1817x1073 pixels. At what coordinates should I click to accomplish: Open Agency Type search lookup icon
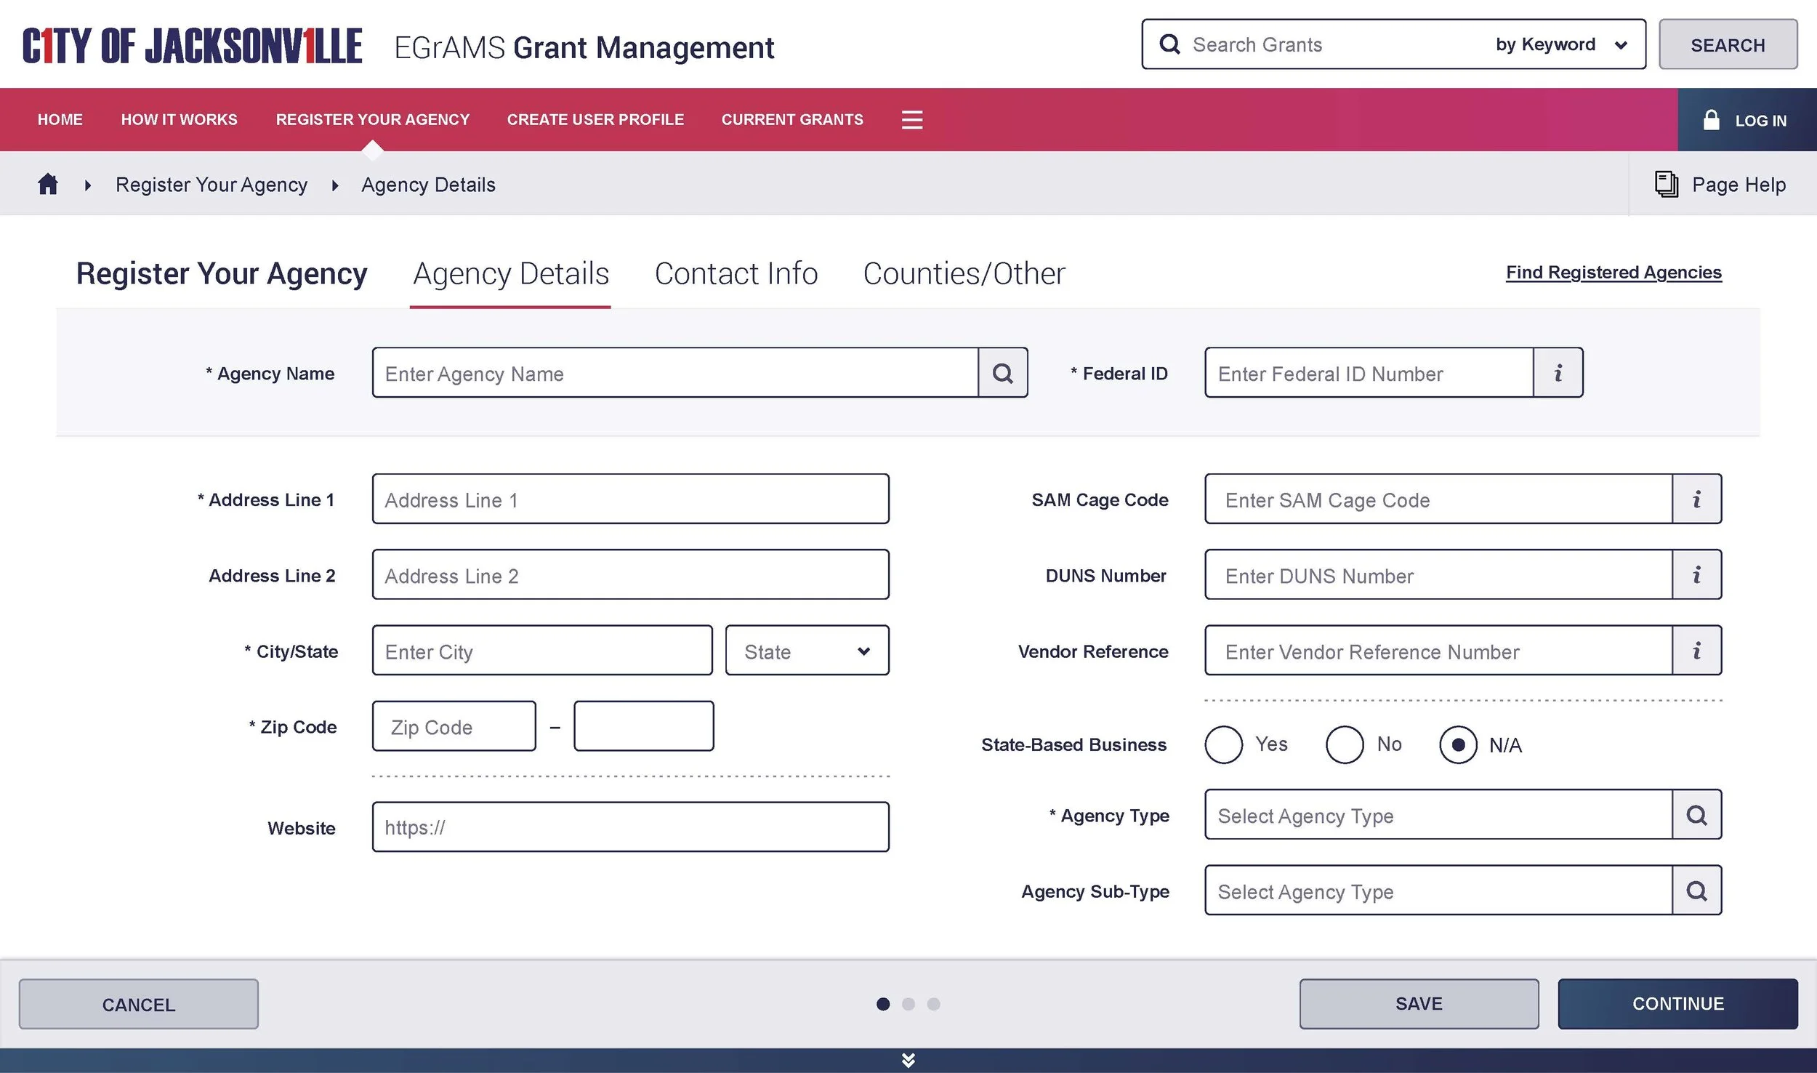pyautogui.click(x=1696, y=815)
